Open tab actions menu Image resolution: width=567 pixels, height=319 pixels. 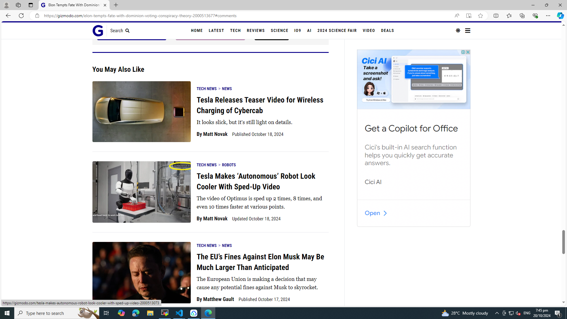pos(31,5)
